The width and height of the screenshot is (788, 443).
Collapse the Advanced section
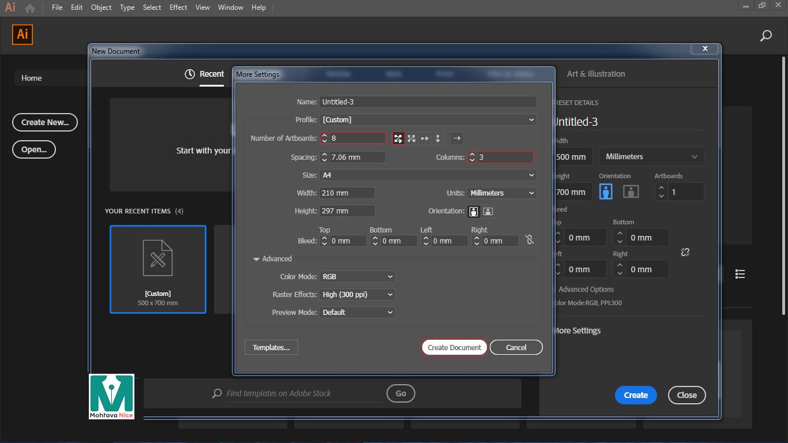256,259
